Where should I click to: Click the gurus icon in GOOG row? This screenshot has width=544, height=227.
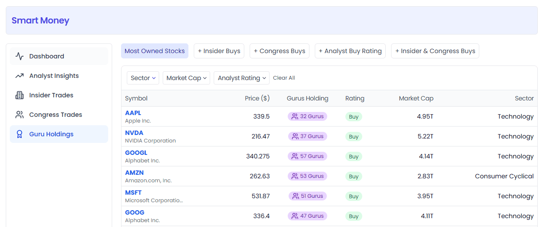coord(295,216)
